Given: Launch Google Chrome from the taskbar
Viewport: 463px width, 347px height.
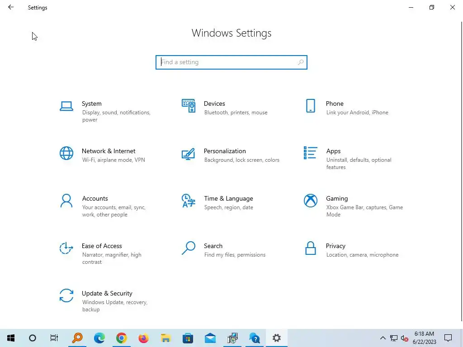Looking at the screenshot, I should 121,338.
